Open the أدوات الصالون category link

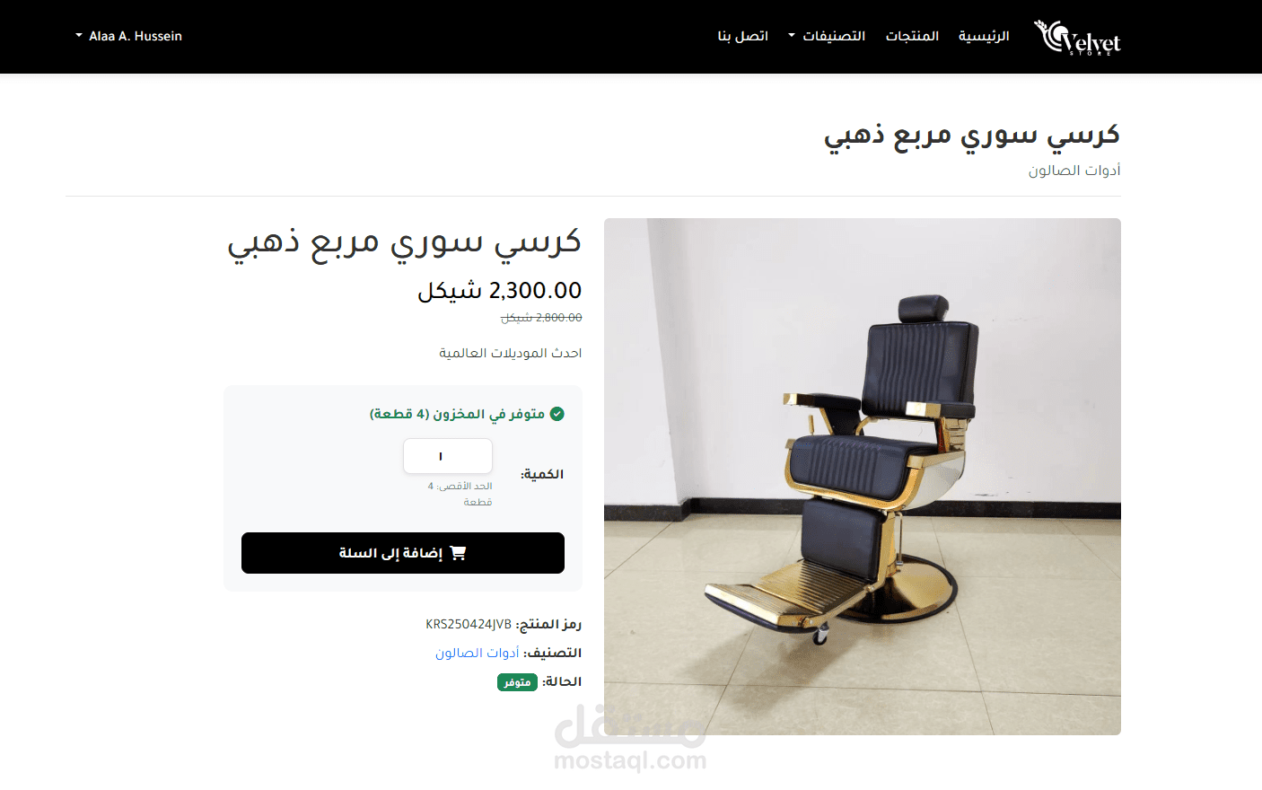coord(478,653)
